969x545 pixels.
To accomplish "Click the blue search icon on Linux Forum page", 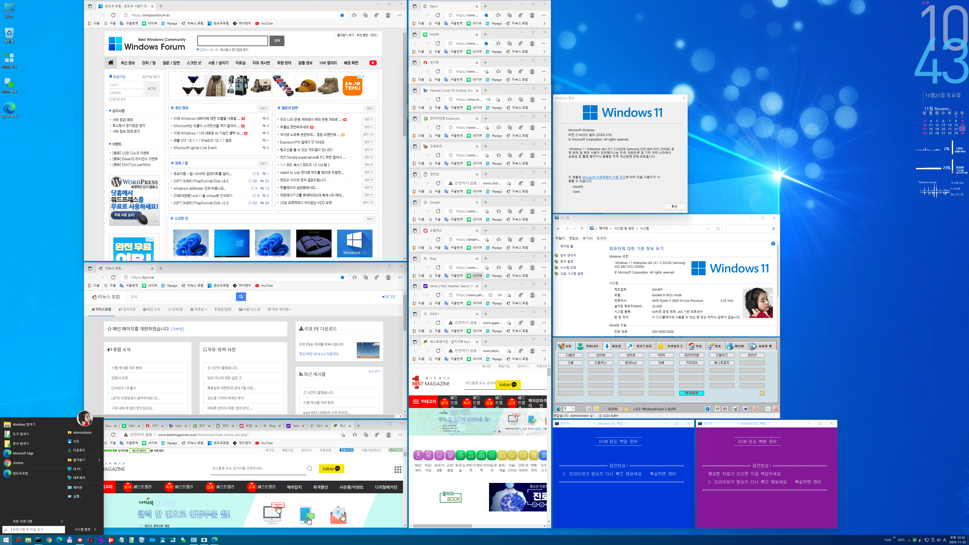I will pyautogui.click(x=241, y=297).
